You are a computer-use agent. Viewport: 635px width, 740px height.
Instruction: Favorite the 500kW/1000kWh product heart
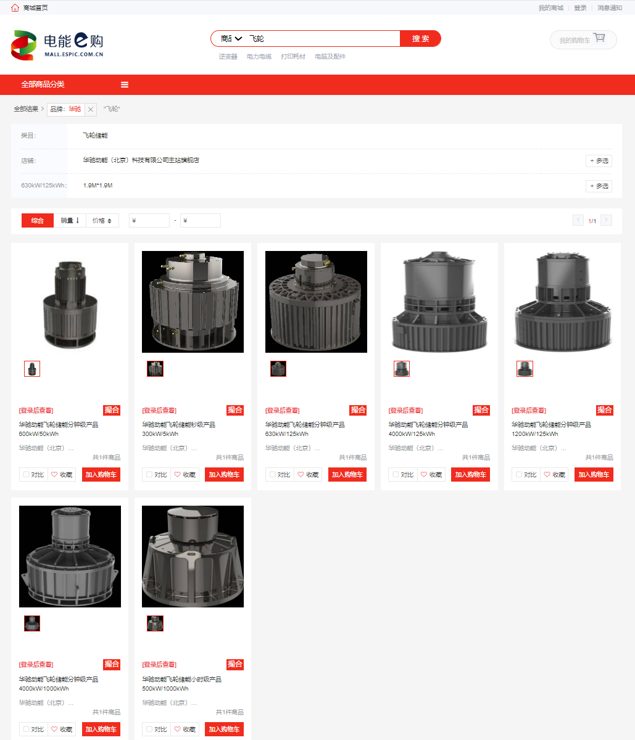pos(177,730)
